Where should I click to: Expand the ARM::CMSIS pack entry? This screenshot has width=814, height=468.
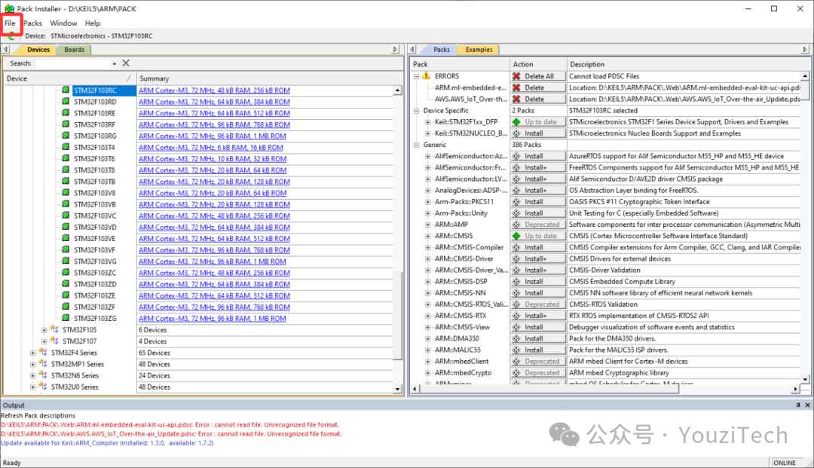(428, 236)
